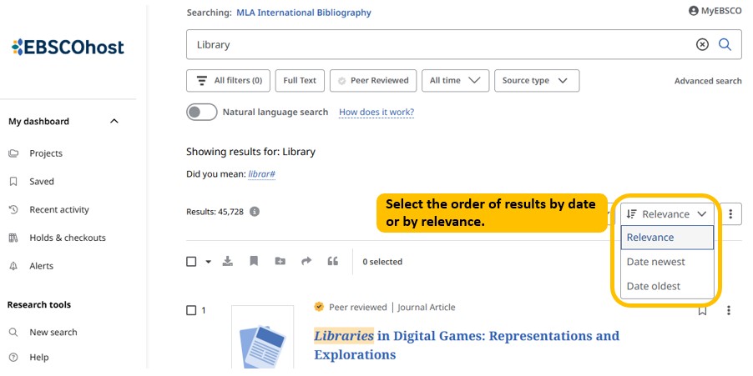Check the select all results checkbox
Screen dimensions: 753x376
pos(191,262)
